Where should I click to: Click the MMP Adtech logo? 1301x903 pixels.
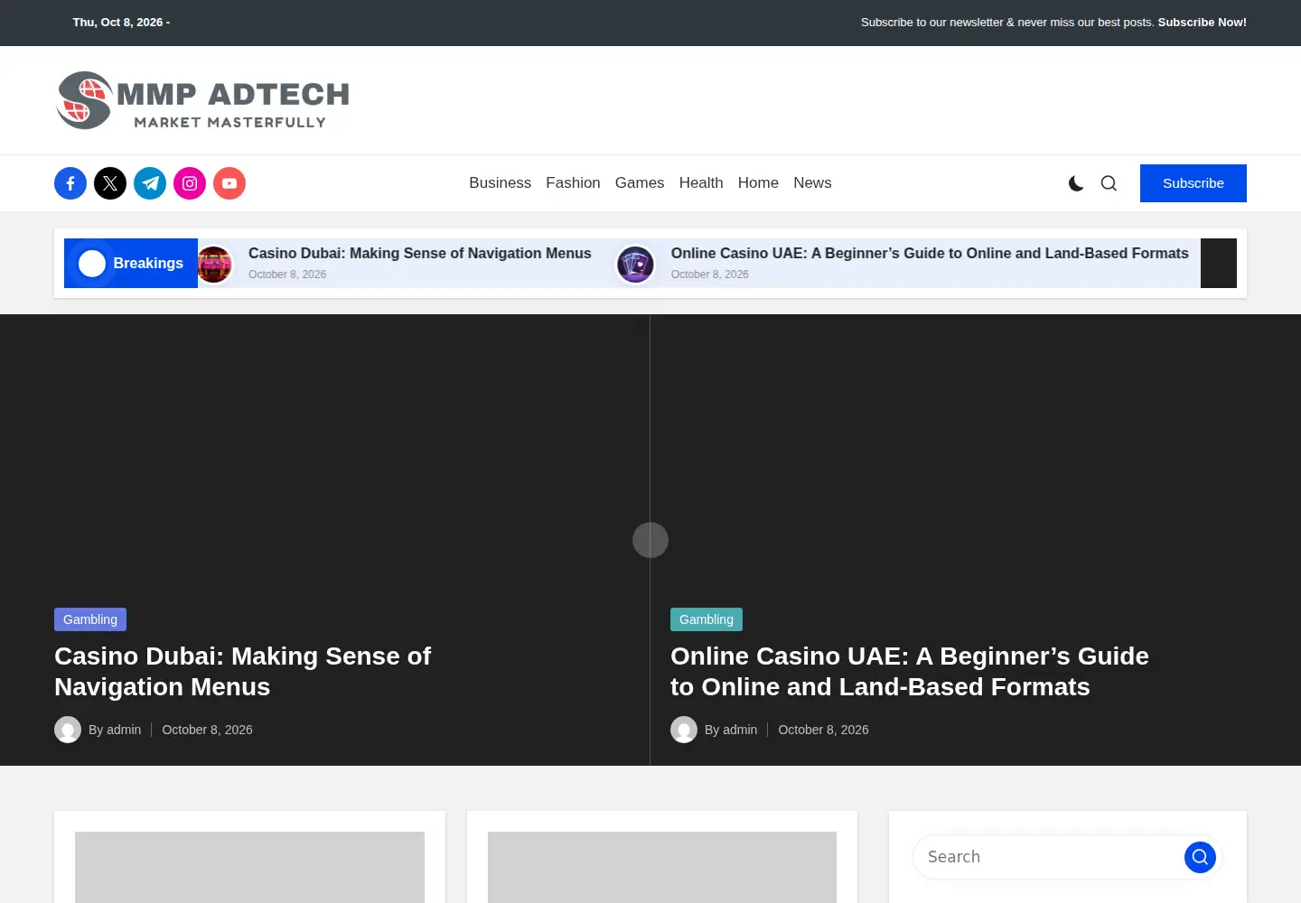202,100
